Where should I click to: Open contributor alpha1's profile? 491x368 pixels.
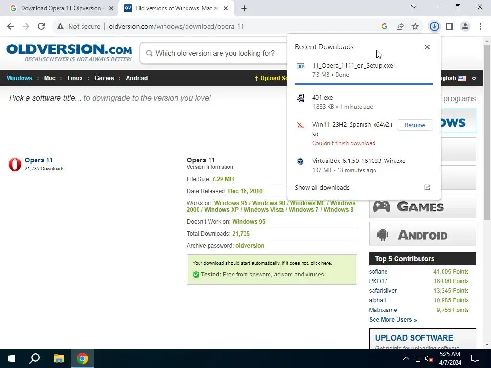coord(377,300)
